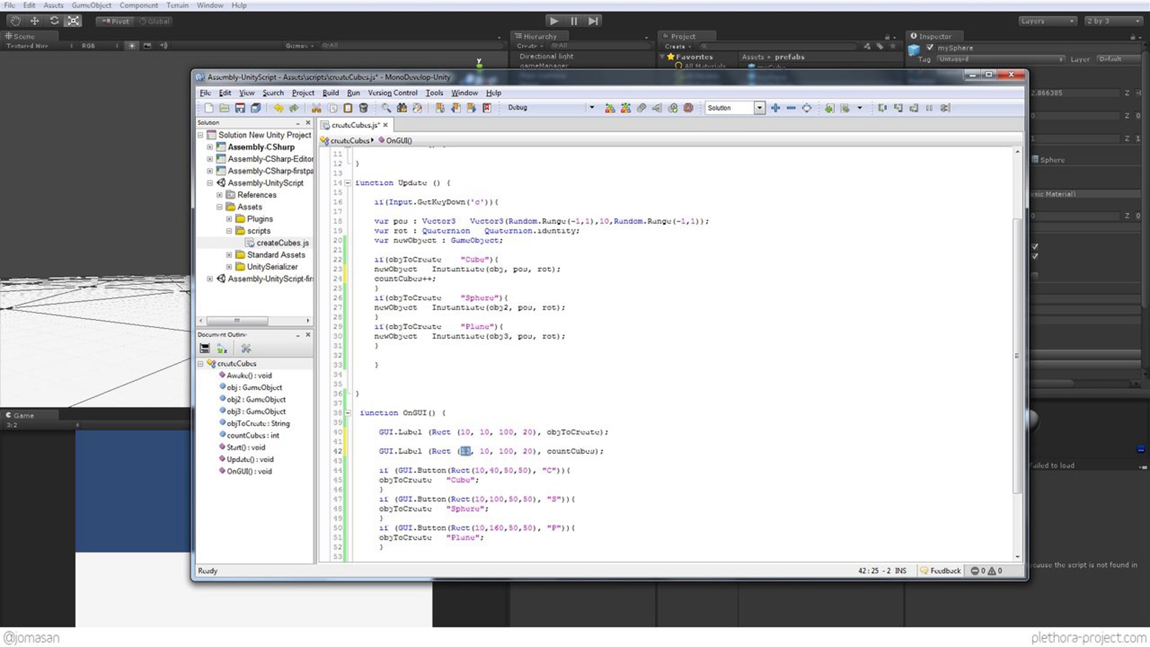Click the Save file icon in MonoDevelop toolbar
The image size is (1150, 647).
(x=240, y=108)
